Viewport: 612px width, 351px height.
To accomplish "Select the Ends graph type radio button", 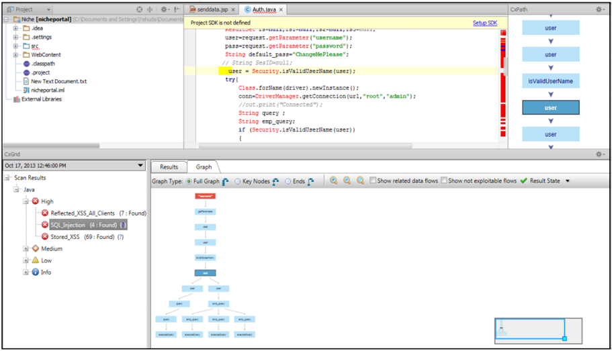I will tap(288, 181).
